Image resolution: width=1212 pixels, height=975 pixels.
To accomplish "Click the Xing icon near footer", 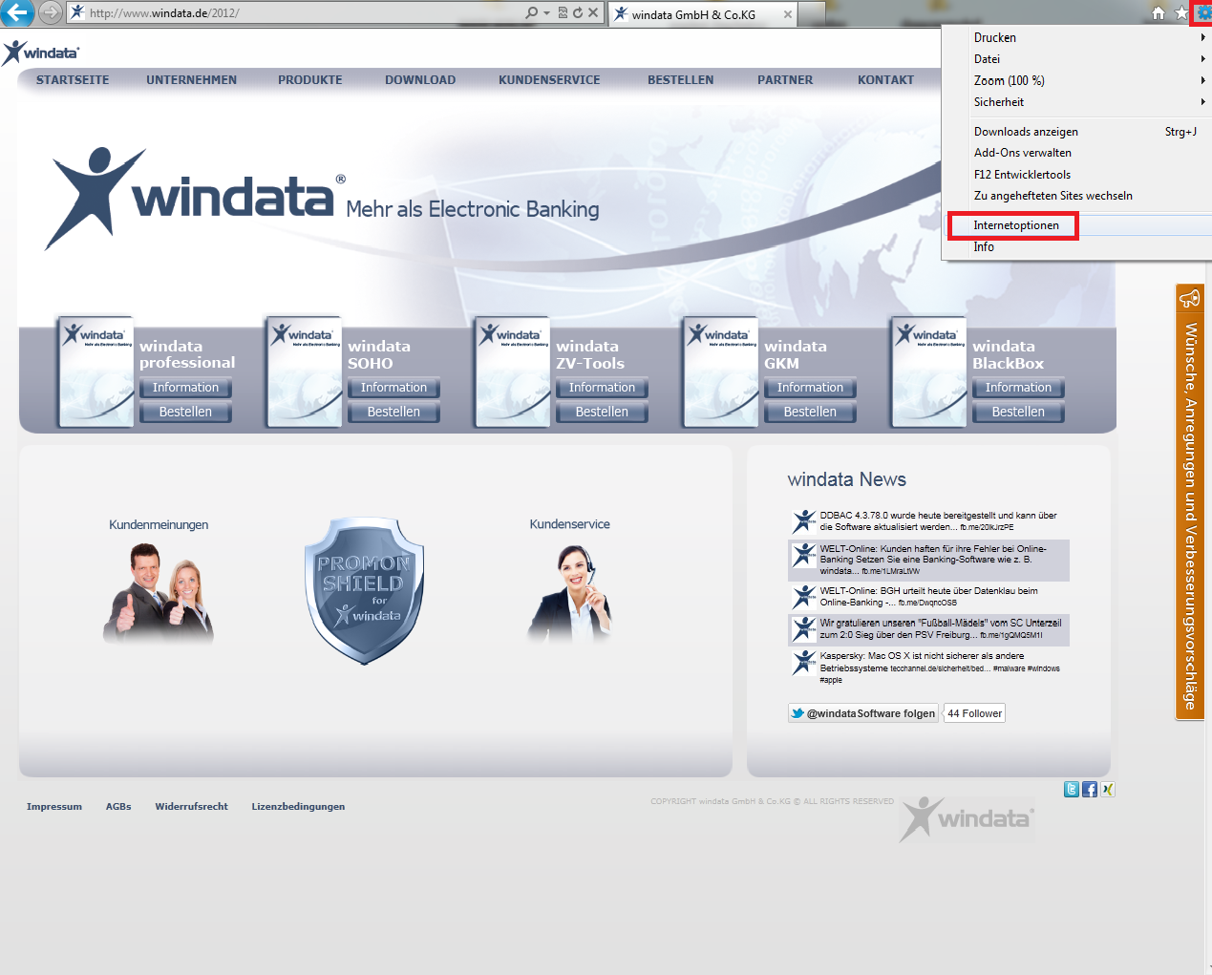I will tap(1107, 790).
